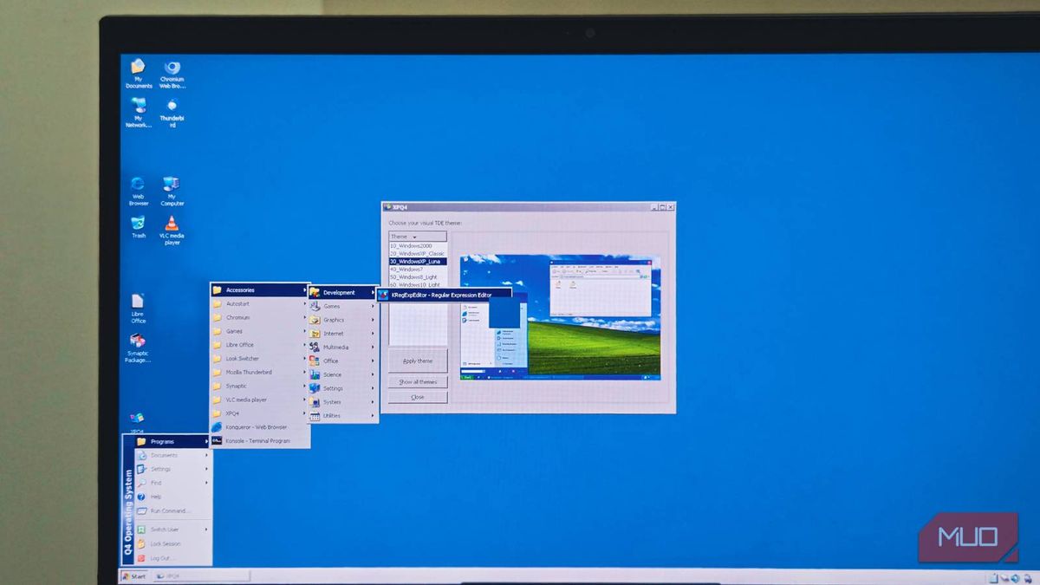Screen dimensions: 1040x585
Task: Open the My Network desktop icon
Action: (x=138, y=113)
